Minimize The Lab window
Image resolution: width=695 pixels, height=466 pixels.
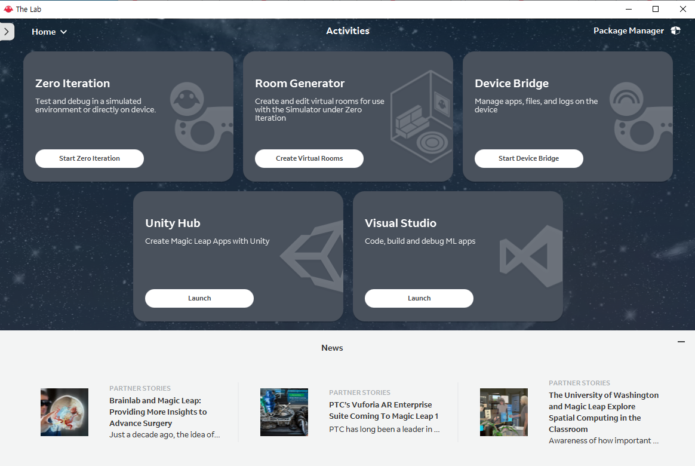tap(629, 9)
